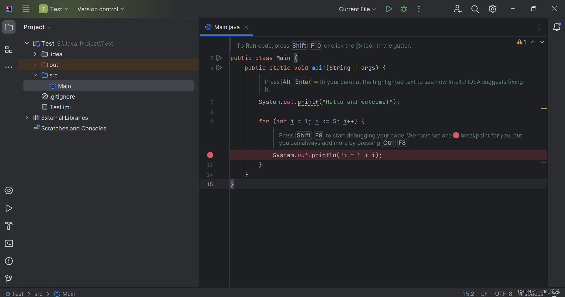
Task: Click the IntelliJ IDEA logo icon
Action: (x=9, y=9)
